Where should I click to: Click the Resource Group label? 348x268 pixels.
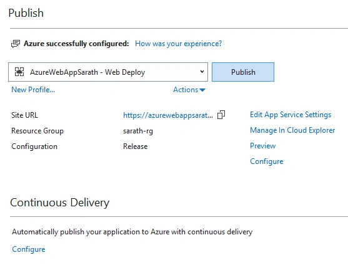click(x=37, y=131)
